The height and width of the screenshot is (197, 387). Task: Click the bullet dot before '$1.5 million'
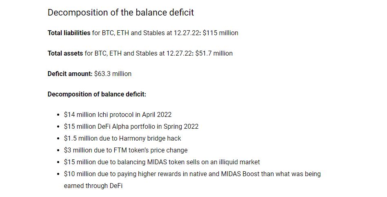tap(58, 139)
